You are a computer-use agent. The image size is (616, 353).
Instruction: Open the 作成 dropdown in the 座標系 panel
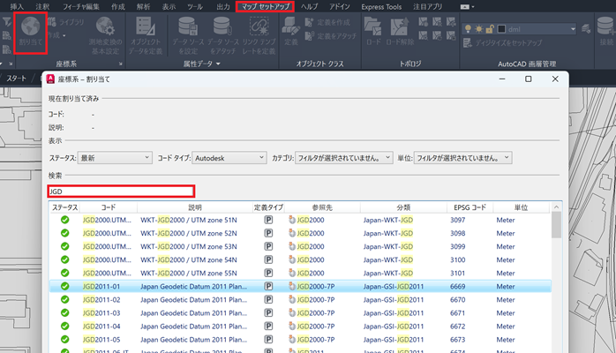(x=57, y=35)
